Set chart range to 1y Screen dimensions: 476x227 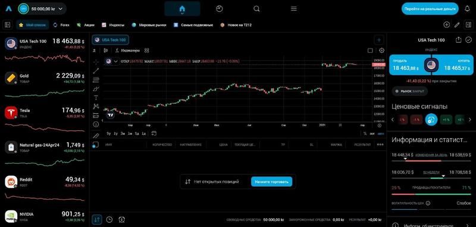115,133
